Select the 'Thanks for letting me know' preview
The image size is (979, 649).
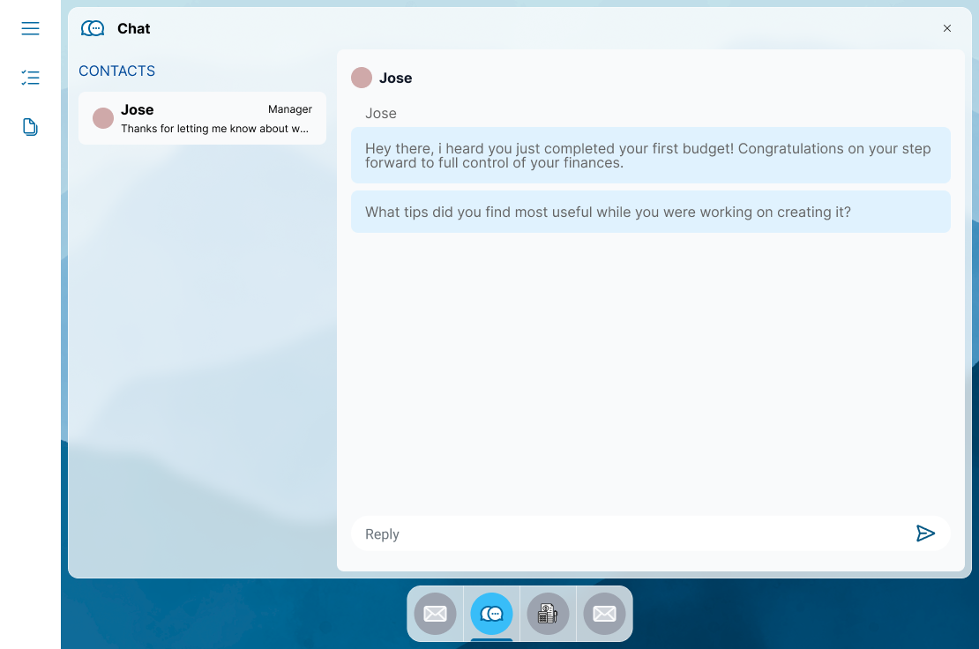[215, 129]
